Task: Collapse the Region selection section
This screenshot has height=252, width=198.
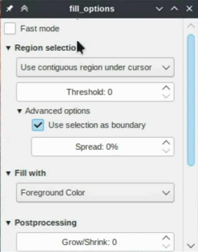Action: tap(9, 48)
